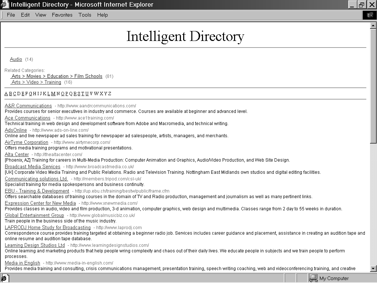
Task: Open Arts > Video > Training category
Action: click(36, 82)
